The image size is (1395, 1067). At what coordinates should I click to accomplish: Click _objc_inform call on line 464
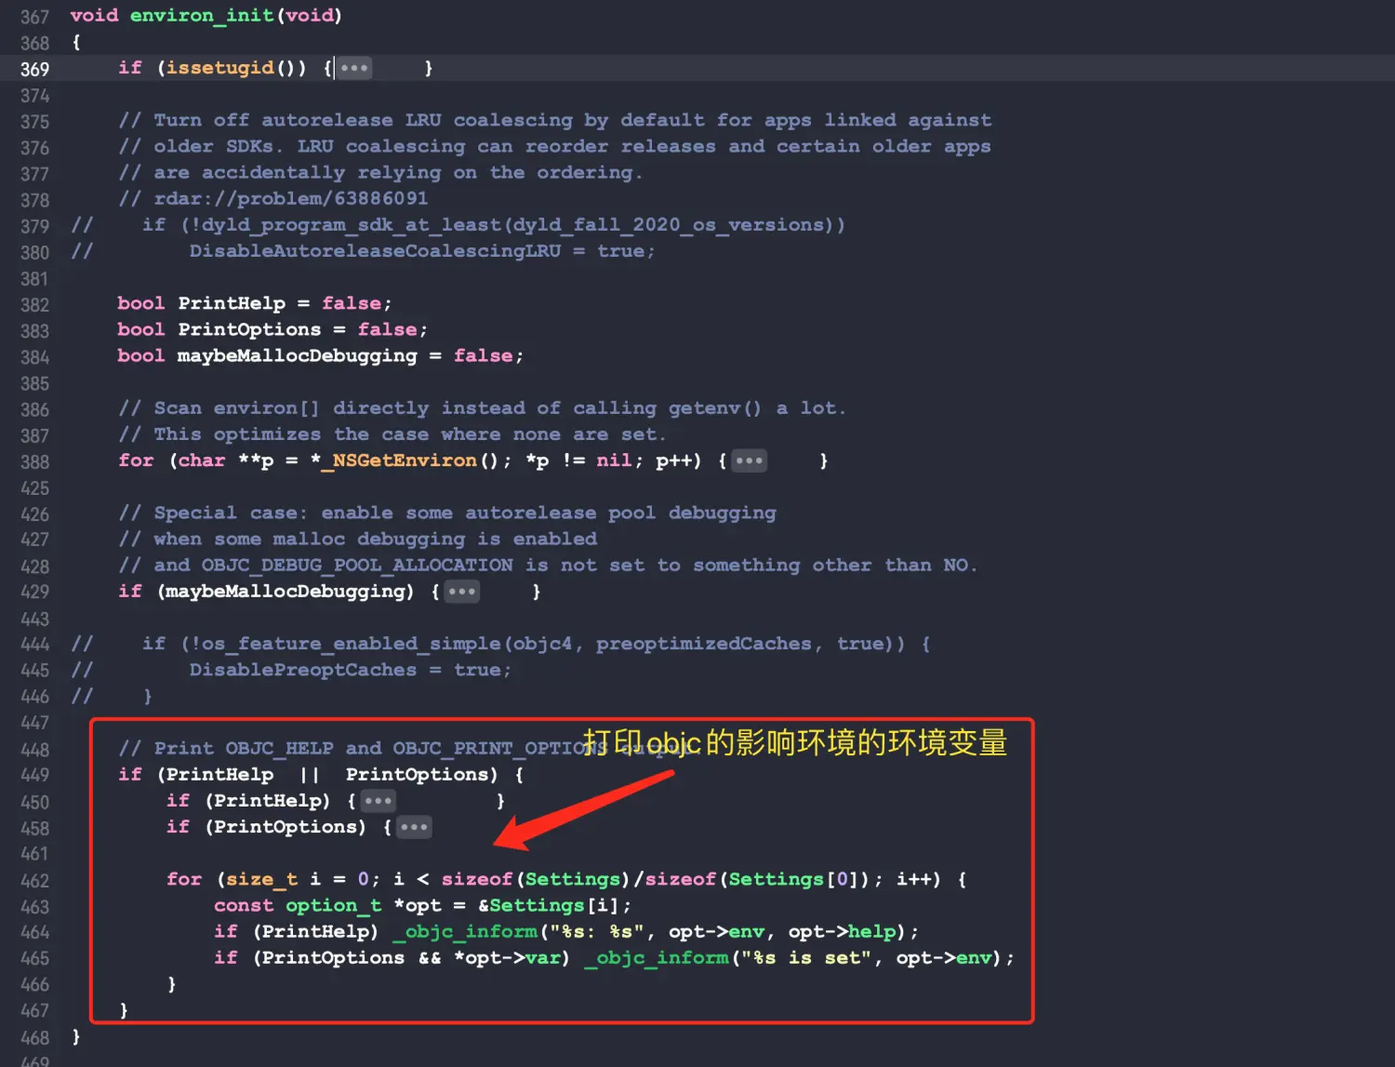[x=465, y=931]
